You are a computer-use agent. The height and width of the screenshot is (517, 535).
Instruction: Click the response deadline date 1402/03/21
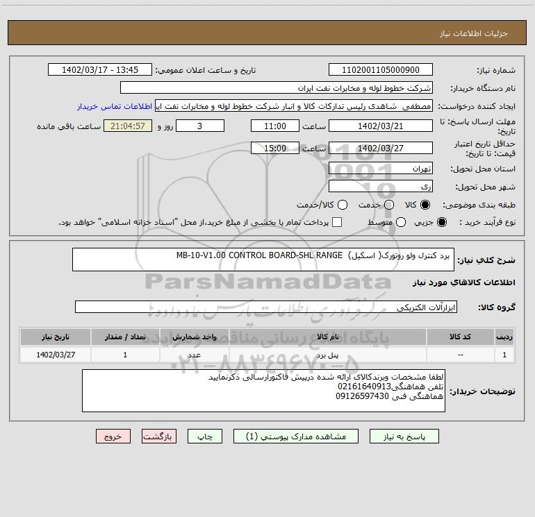381,126
